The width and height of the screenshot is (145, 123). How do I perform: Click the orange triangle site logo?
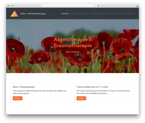coord(14,14)
